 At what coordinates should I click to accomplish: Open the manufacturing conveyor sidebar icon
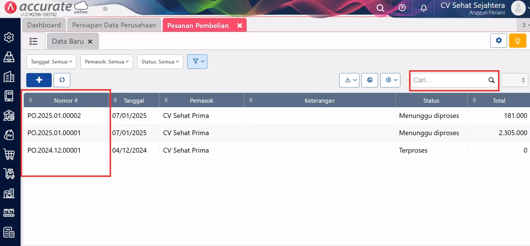click(x=9, y=213)
